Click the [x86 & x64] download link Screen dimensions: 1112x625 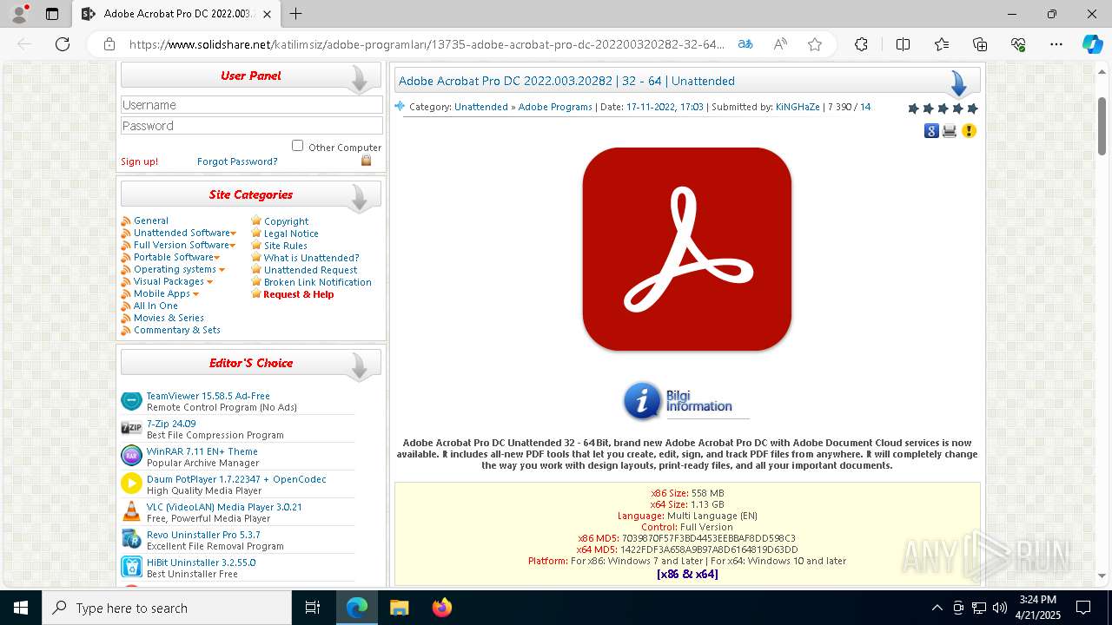pos(687,575)
